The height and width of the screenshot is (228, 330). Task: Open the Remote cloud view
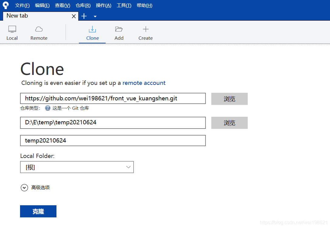[39, 33]
